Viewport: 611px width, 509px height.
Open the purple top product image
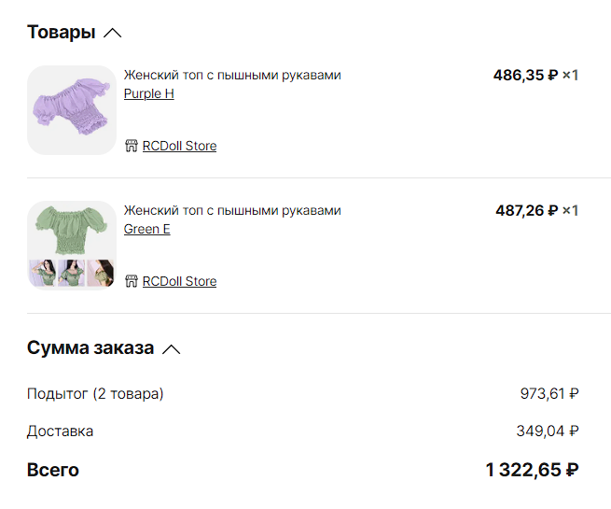(x=72, y=109)
